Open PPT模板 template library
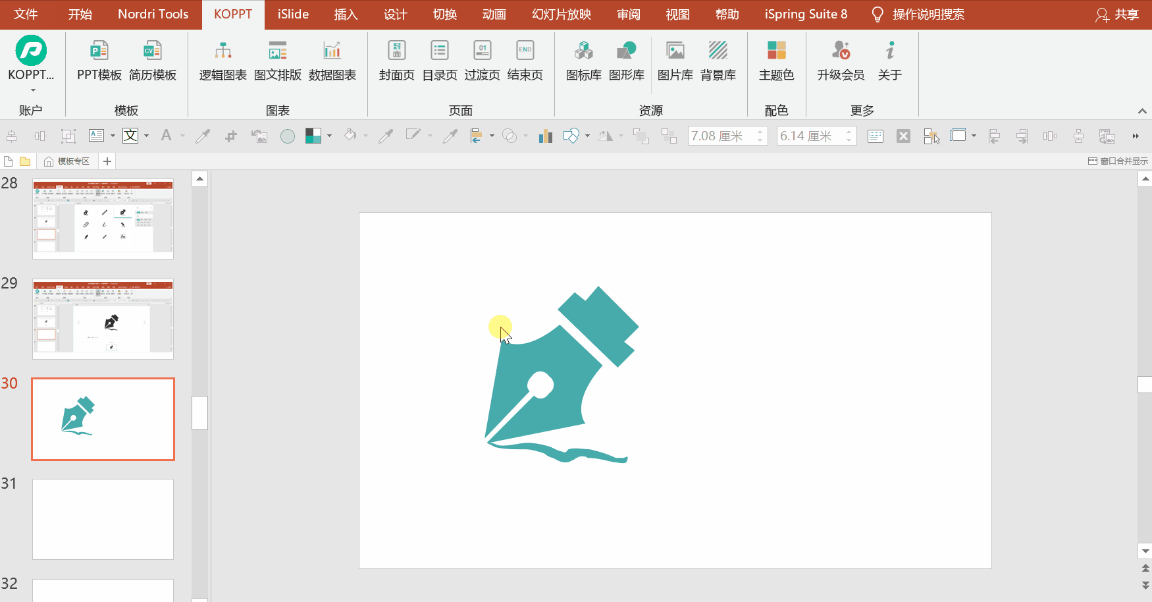The height and width of the screenshot is (602, 1152). tap(99, 59)
